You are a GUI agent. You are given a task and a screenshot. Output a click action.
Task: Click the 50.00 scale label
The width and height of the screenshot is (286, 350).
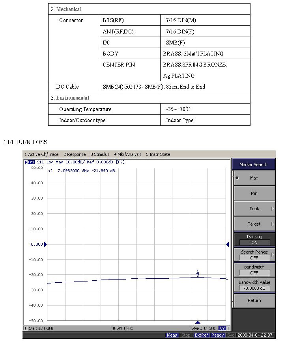click(x=37, y=168)
